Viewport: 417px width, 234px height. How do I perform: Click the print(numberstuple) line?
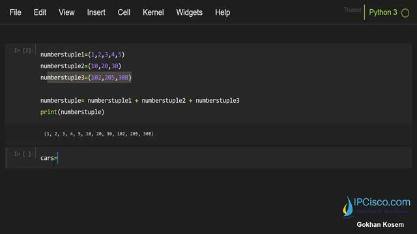pyautogui.click(x=72, y=112)
